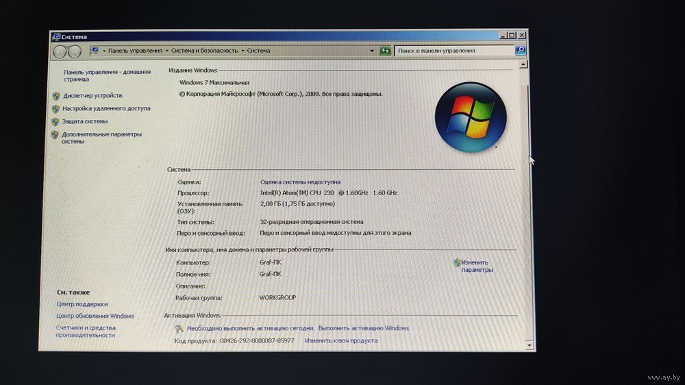Click shield icon next to Защита системы
Image resolution: width=685 pixels, height=385 pixels.
click(55, 121)
